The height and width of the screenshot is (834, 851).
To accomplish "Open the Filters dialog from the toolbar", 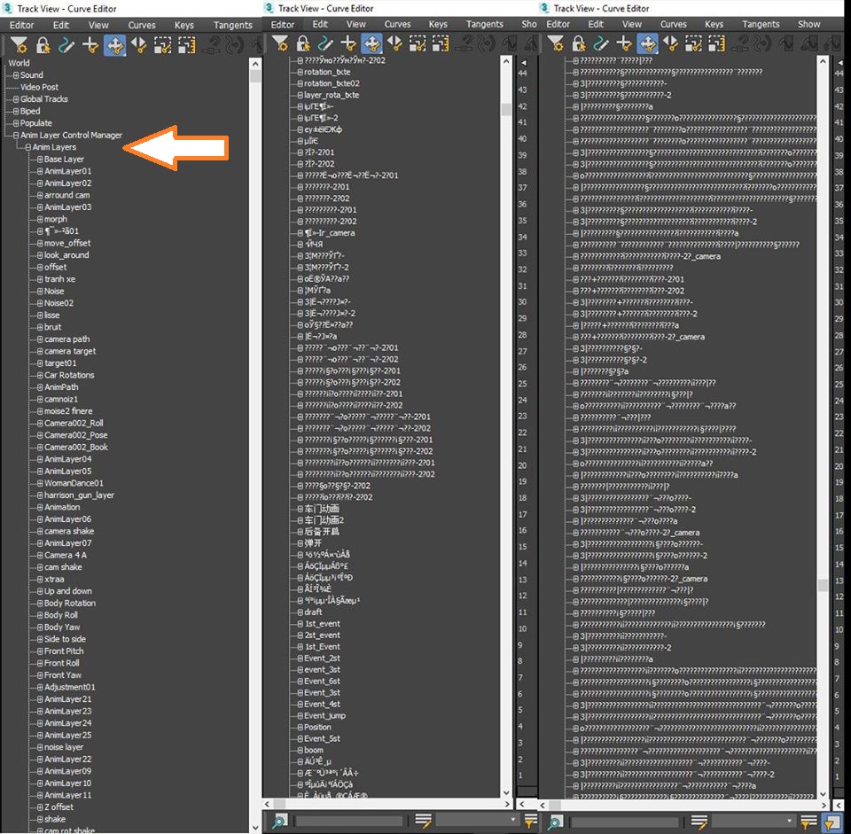I will (x=20, y=44).
